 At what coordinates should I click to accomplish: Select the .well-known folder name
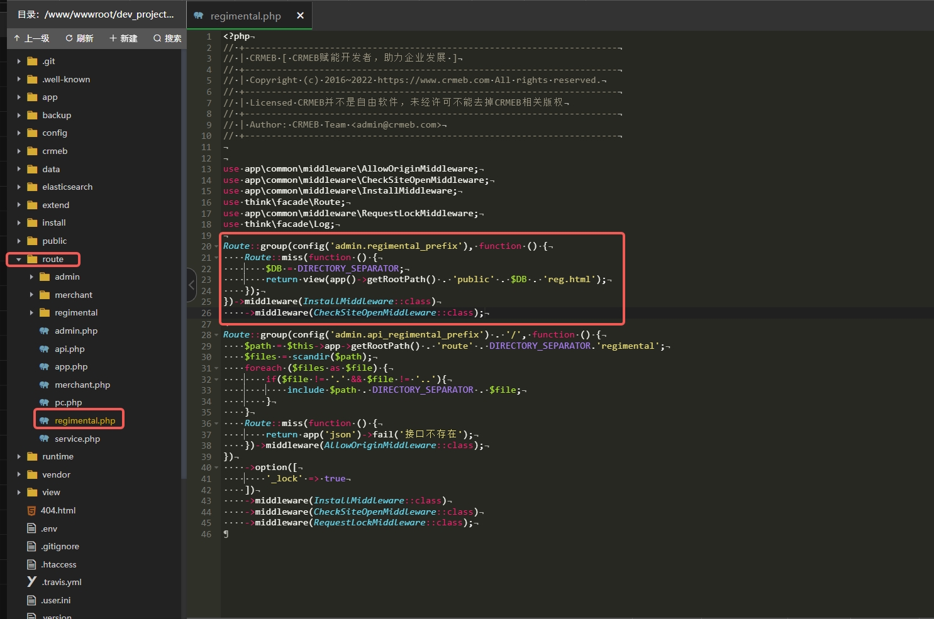pyautogui.click(x=66, y=79)
